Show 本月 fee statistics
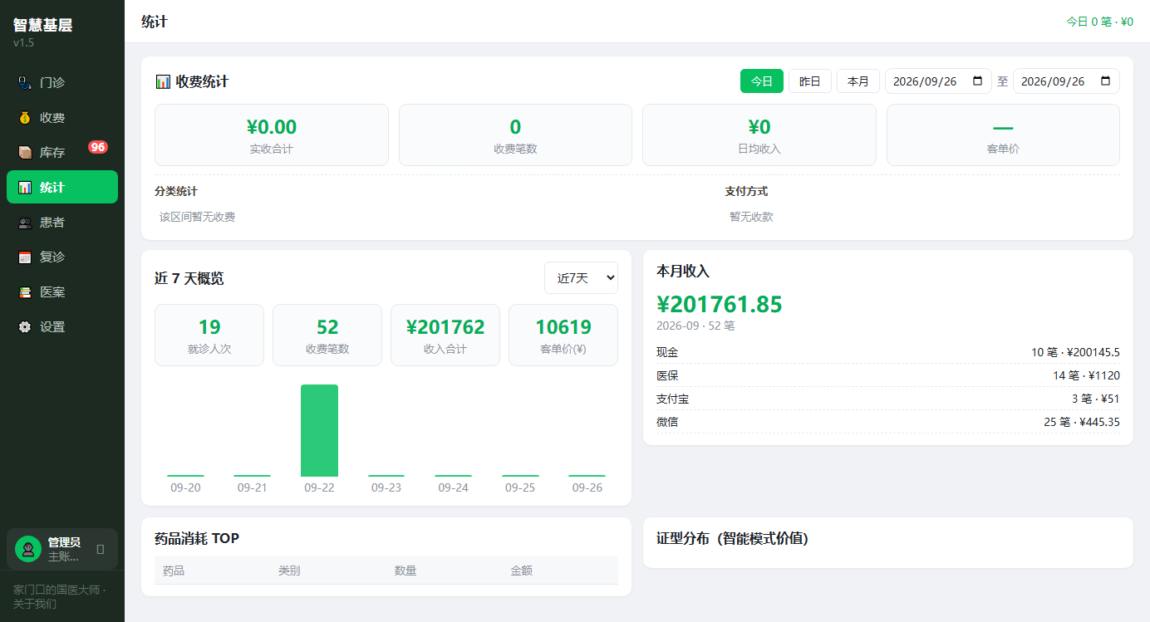The height and width of the screenshot is (622, 1150). pyautogui.click(x=858, y=81)
